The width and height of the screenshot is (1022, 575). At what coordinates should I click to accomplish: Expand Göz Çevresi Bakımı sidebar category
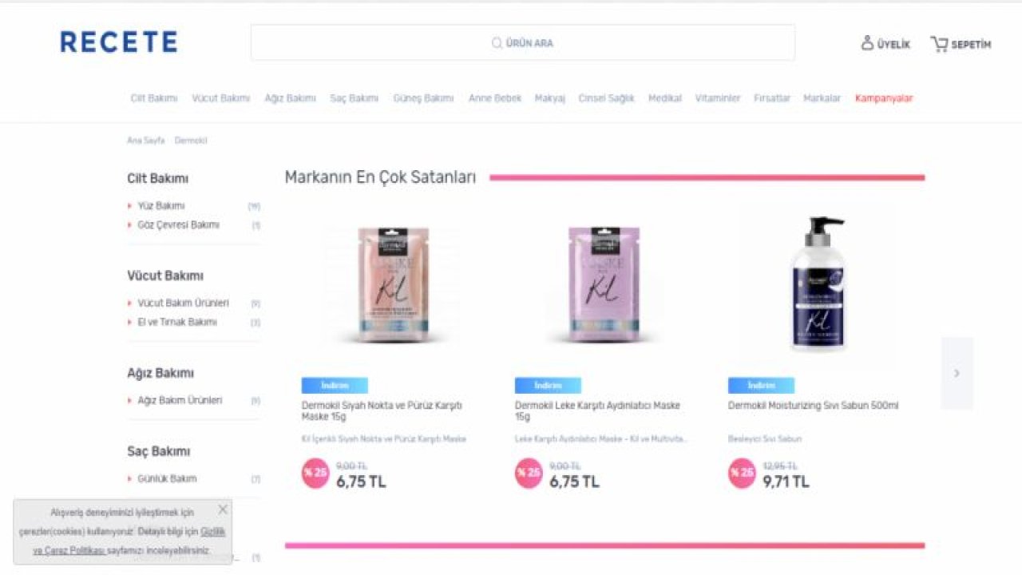click(178, 225)
